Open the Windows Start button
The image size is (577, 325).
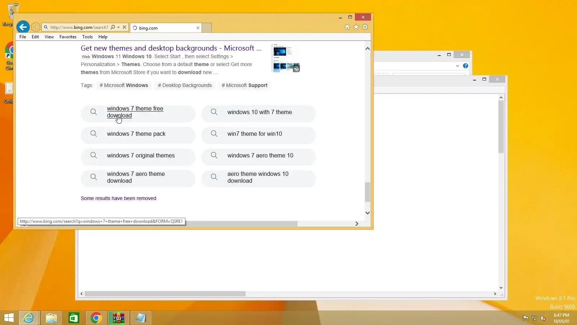pos(9,318)
